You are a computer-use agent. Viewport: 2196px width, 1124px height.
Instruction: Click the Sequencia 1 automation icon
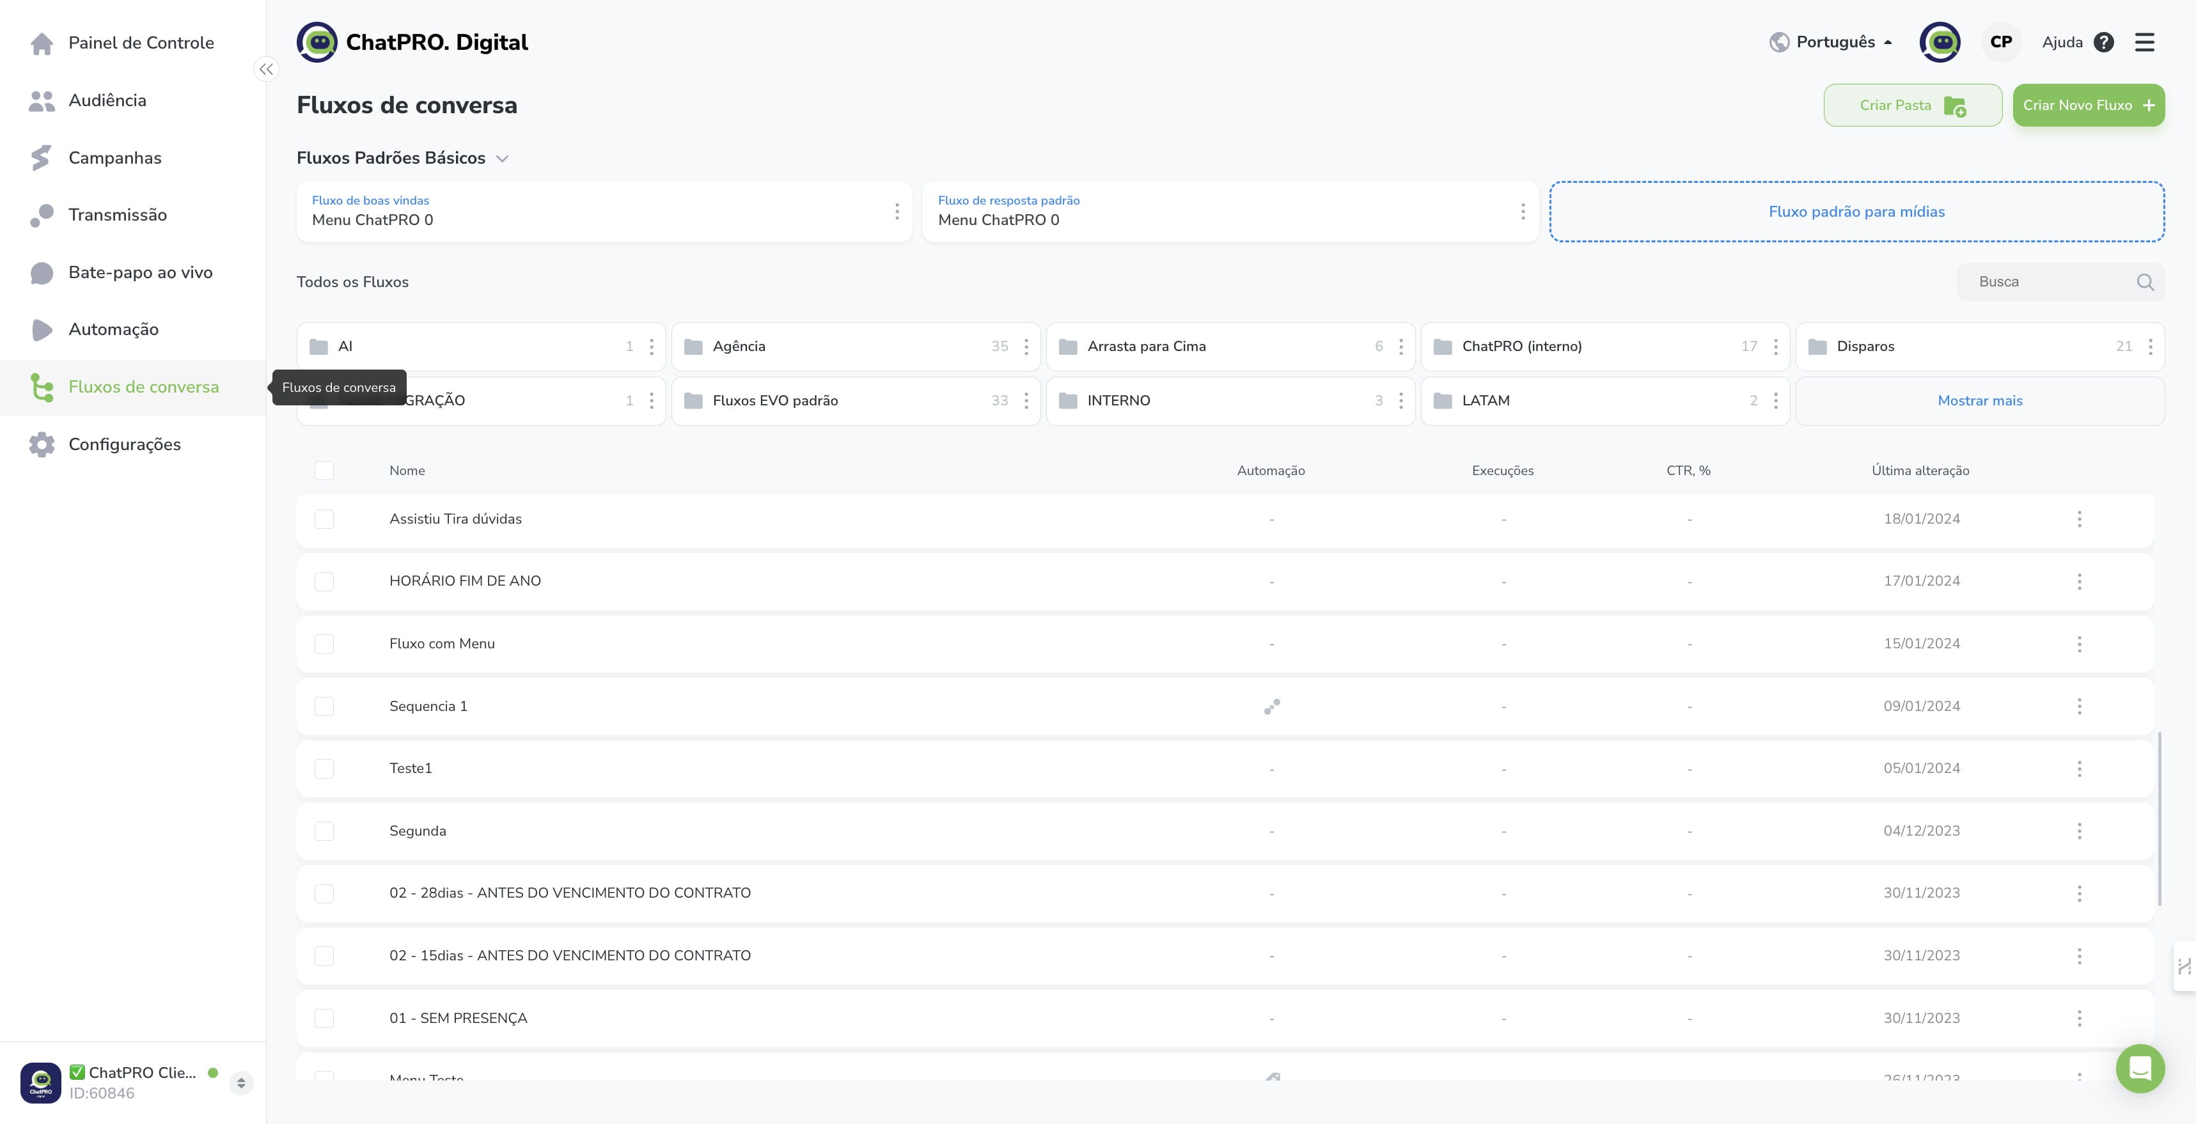(x=1271, y=706)
